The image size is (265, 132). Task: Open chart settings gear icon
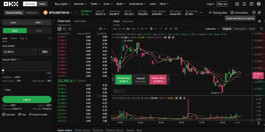click(176, 29)
